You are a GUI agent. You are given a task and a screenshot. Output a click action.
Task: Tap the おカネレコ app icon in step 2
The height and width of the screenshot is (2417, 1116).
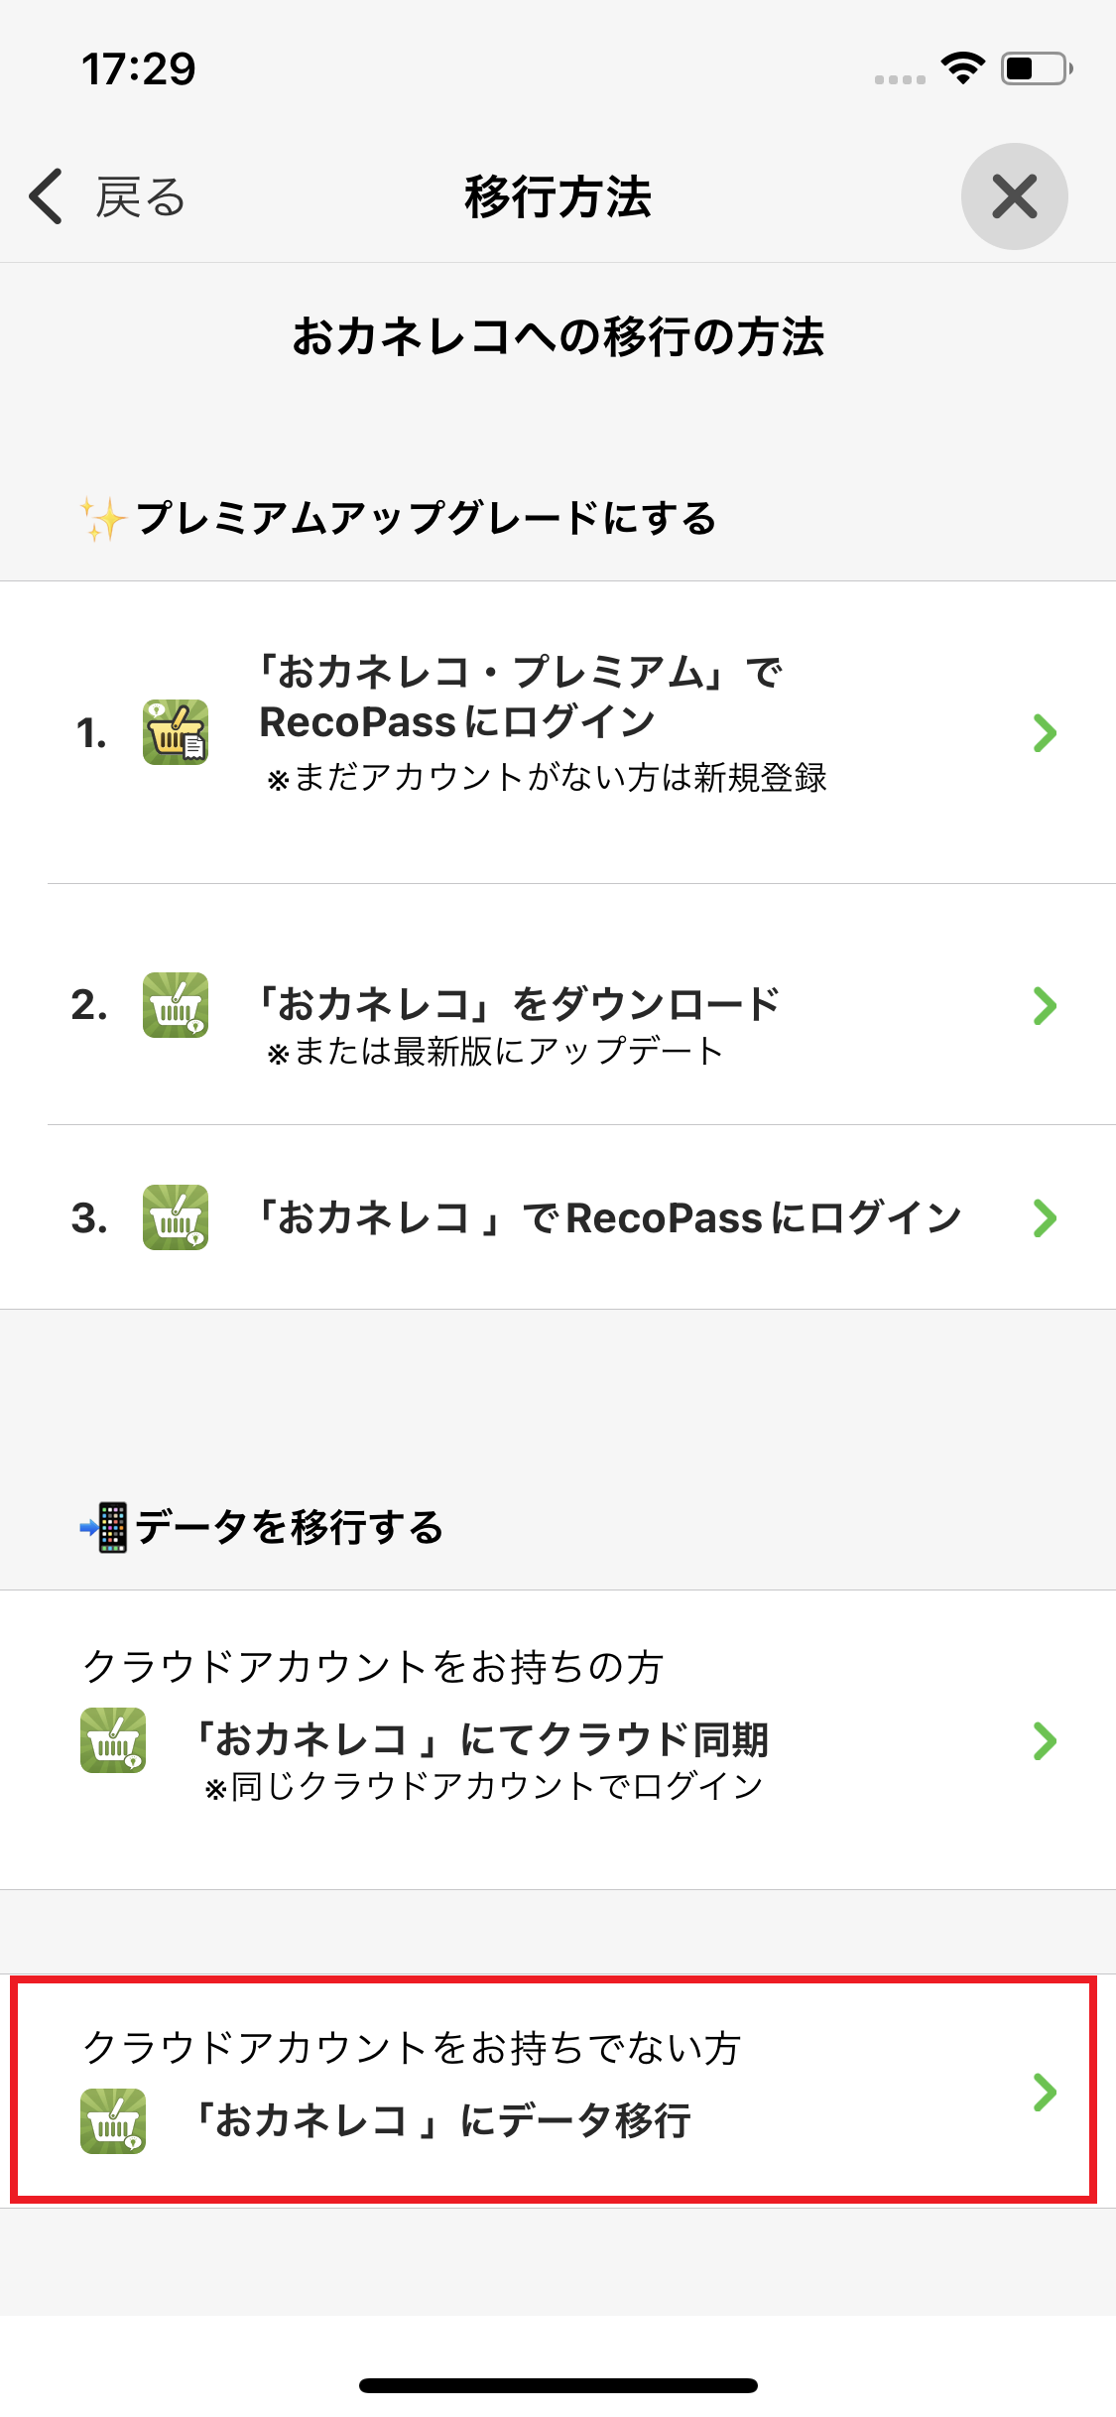[x=176, y=1005]
